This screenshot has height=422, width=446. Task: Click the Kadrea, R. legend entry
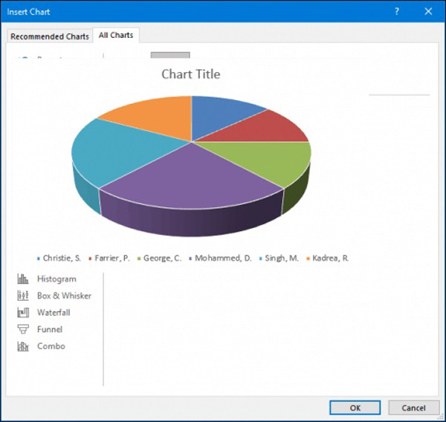click(x=327, y=259)
